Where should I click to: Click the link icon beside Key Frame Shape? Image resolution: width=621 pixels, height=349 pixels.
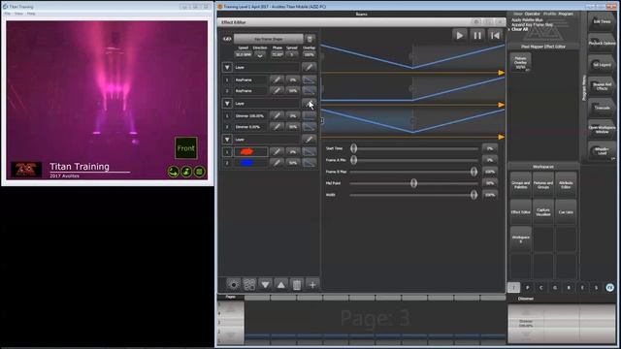click(227, 39)
